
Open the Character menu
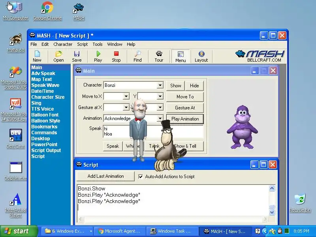point(63,44)
